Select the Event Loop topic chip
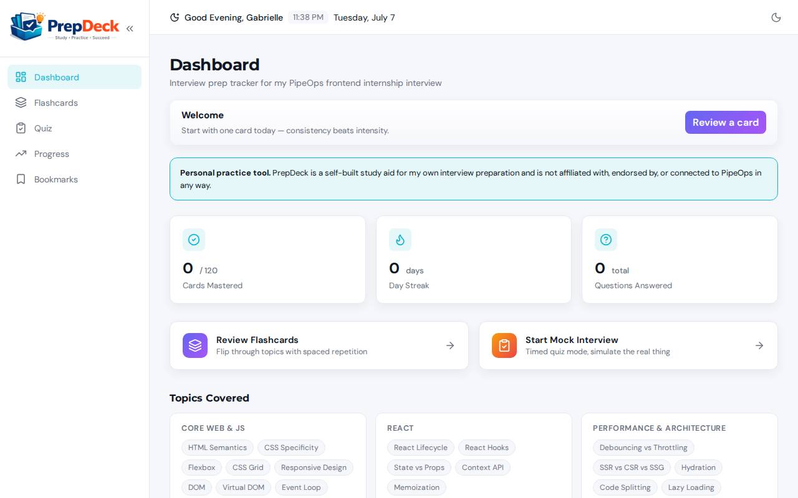 click(x=301, y=487)
